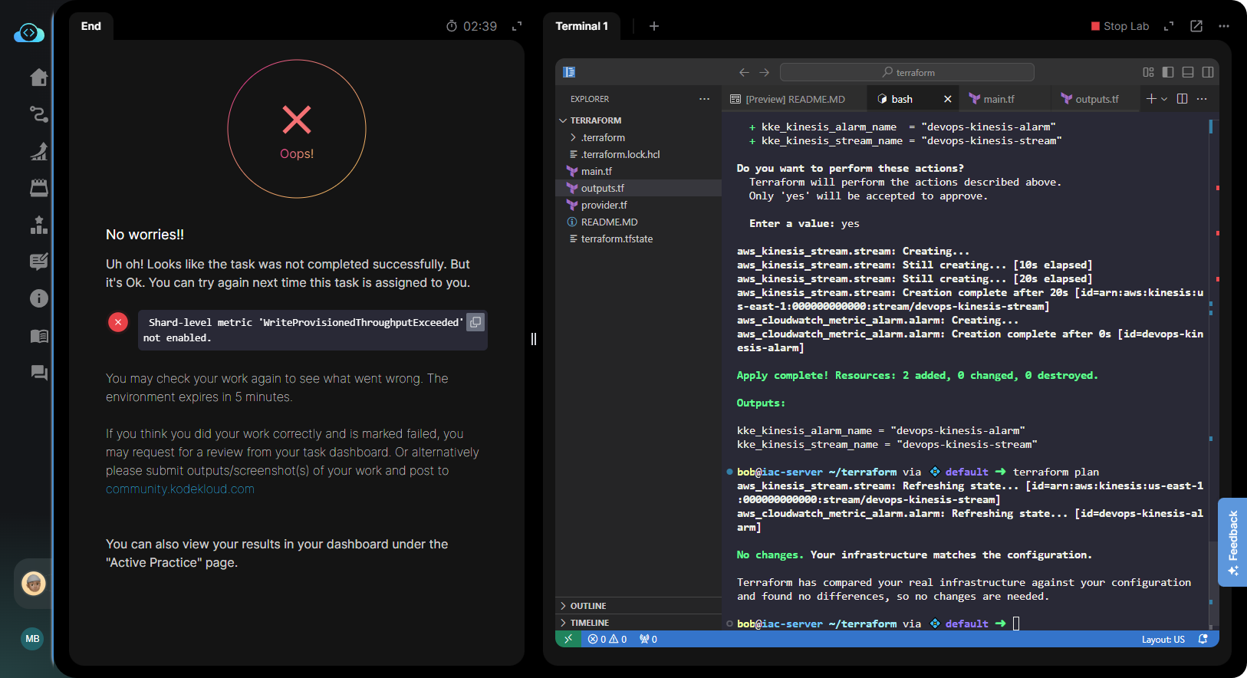Click the terraform search field

(906, 72)
